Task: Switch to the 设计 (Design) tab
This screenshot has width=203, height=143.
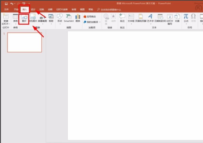Action: point(33,10)
